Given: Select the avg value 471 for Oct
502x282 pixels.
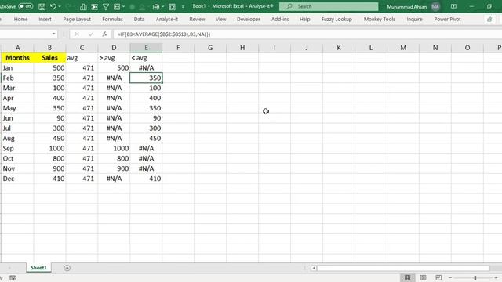Looking at the screenshot, I should pos(82,158).
